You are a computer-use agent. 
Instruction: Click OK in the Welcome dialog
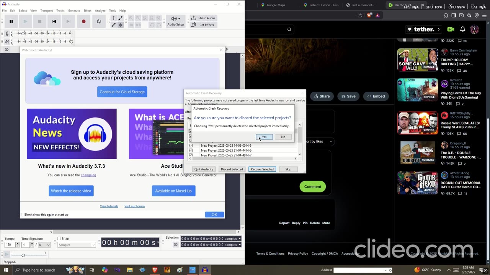[x=214, y=215]
